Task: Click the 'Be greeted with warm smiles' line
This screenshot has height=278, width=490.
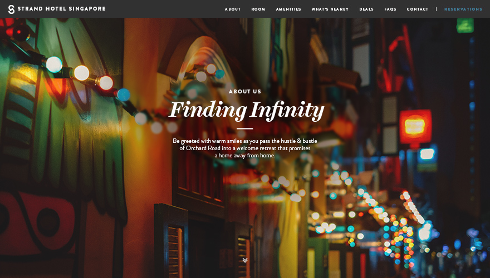Action: [245, 141]
